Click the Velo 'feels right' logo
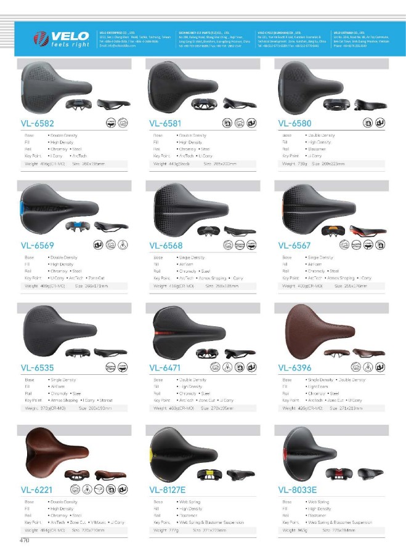Screen dimensions: 406x554 (61, 39)
